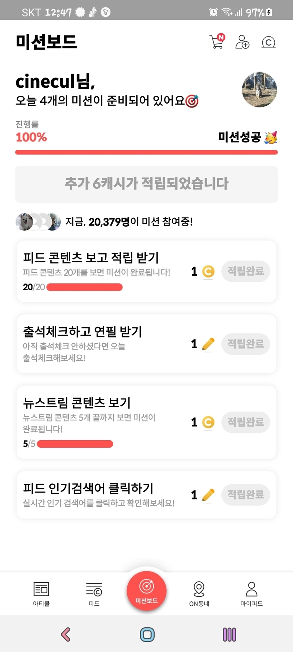
Task: Open the Android recent apps button
Action: point(229,634)
